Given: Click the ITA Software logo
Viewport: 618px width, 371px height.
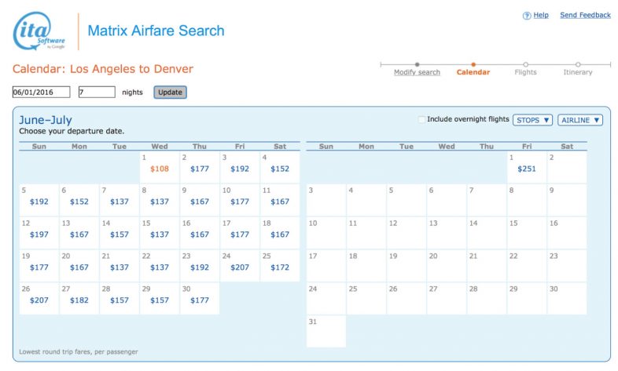Looking at the screenshot, I should click(x=39, y=31).
